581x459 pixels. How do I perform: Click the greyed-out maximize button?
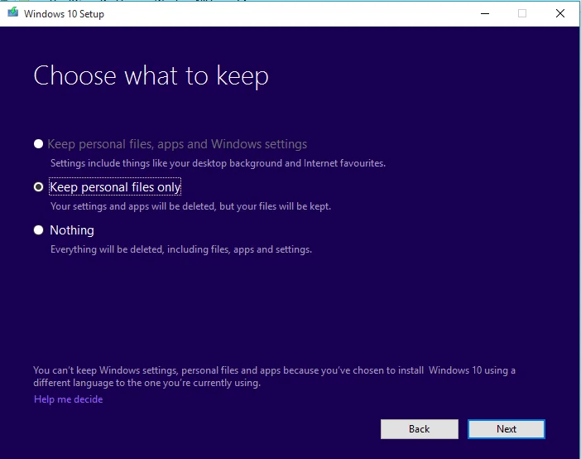coord(522,14)
